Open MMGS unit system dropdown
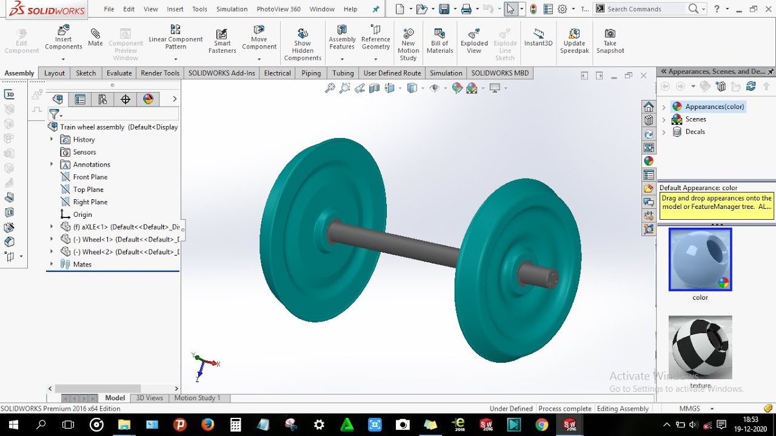Image resolution: width=776 pixels, height=436 pixels. [712, 409]
